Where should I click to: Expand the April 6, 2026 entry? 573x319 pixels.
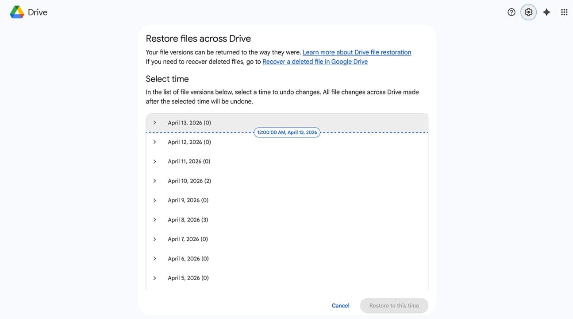(x=154, y=258)
